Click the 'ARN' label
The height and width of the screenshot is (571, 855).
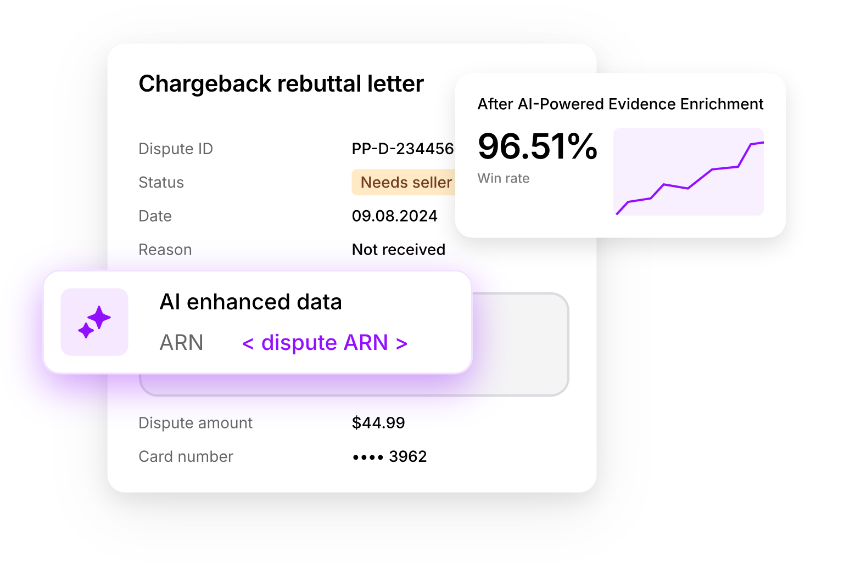tap(182, 343)
